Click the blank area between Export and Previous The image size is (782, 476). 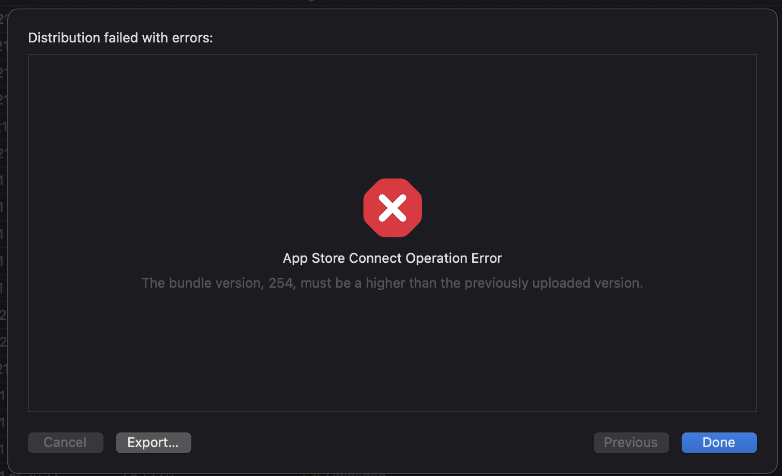tap(392, 443)
